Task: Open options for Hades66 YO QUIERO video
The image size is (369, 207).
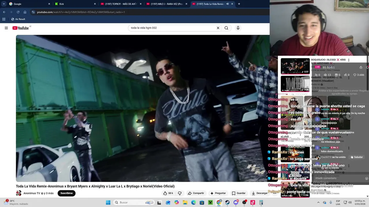Action: [x=349, y=78]
